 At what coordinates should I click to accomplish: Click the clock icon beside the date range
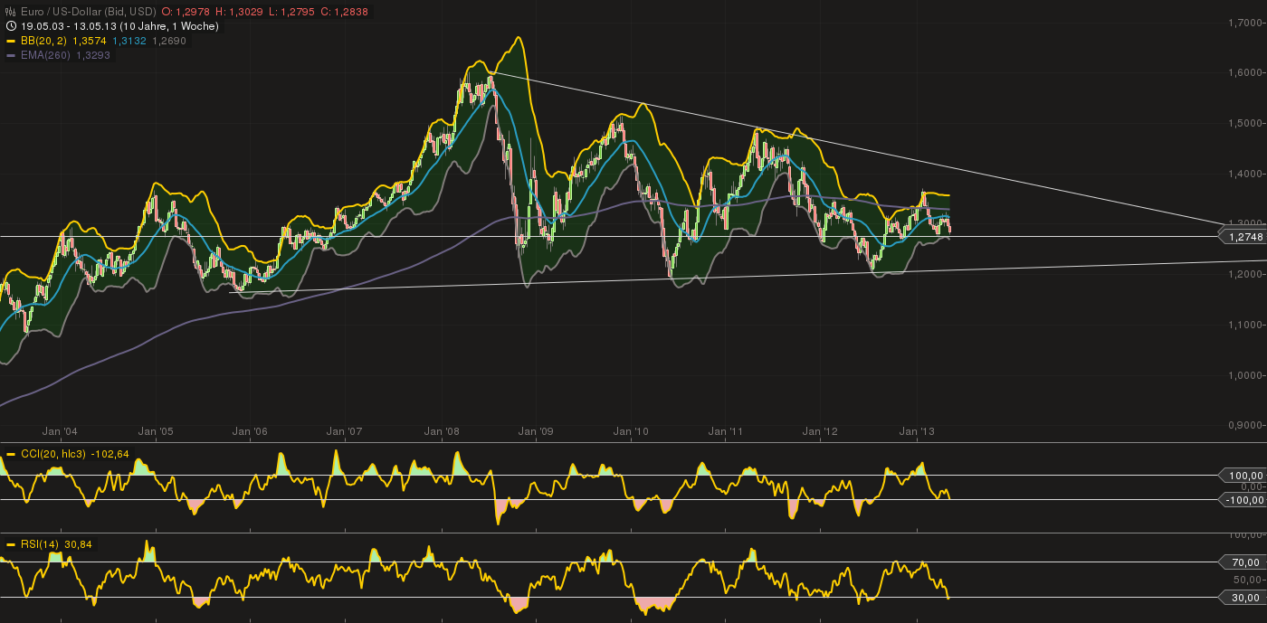coord(11,26)
